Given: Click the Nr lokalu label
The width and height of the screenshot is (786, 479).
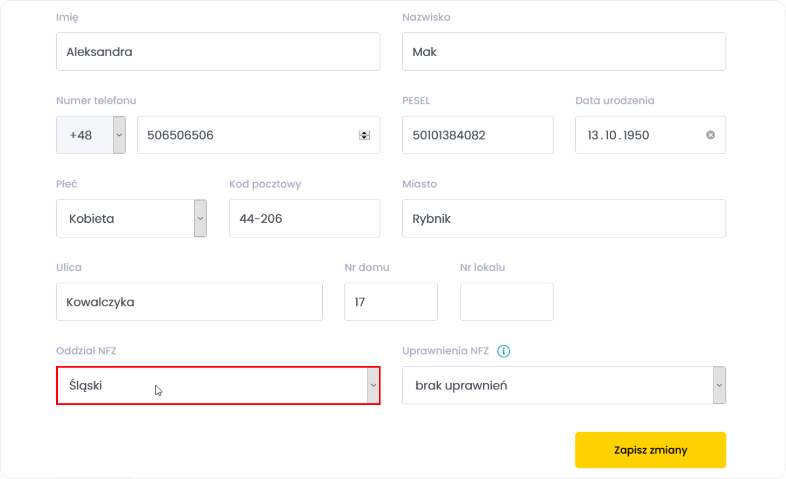Looking at the screenshot, I should coord(482,268).
